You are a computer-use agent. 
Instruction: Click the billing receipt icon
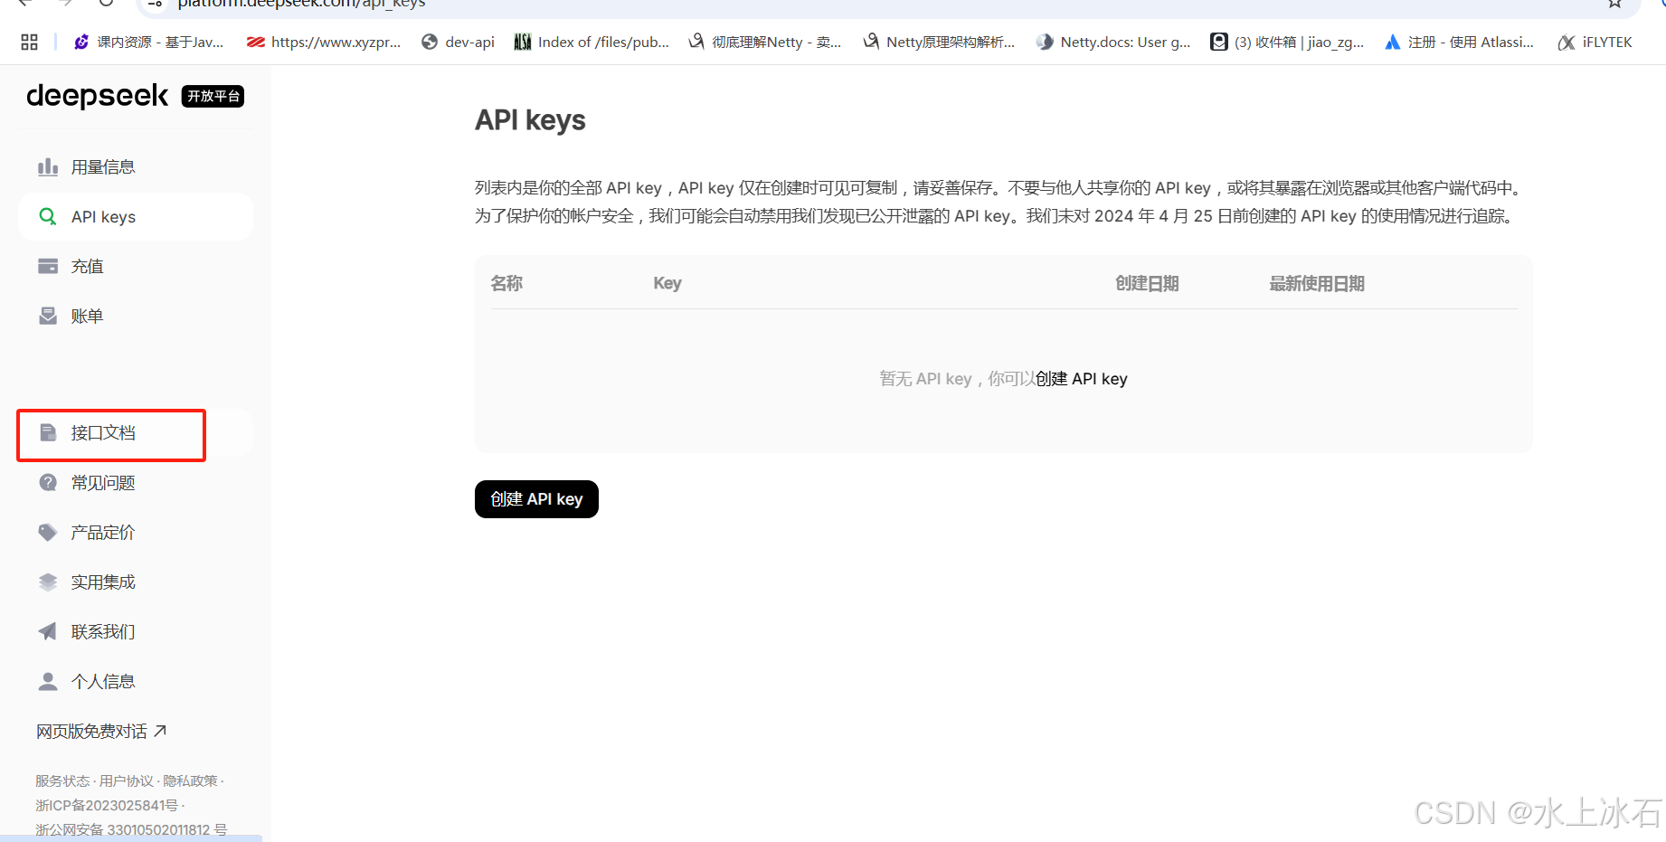48,316
